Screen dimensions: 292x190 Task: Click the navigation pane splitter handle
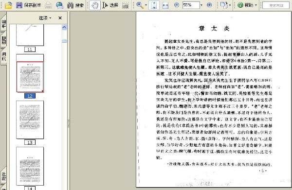[x=69, y=123]
